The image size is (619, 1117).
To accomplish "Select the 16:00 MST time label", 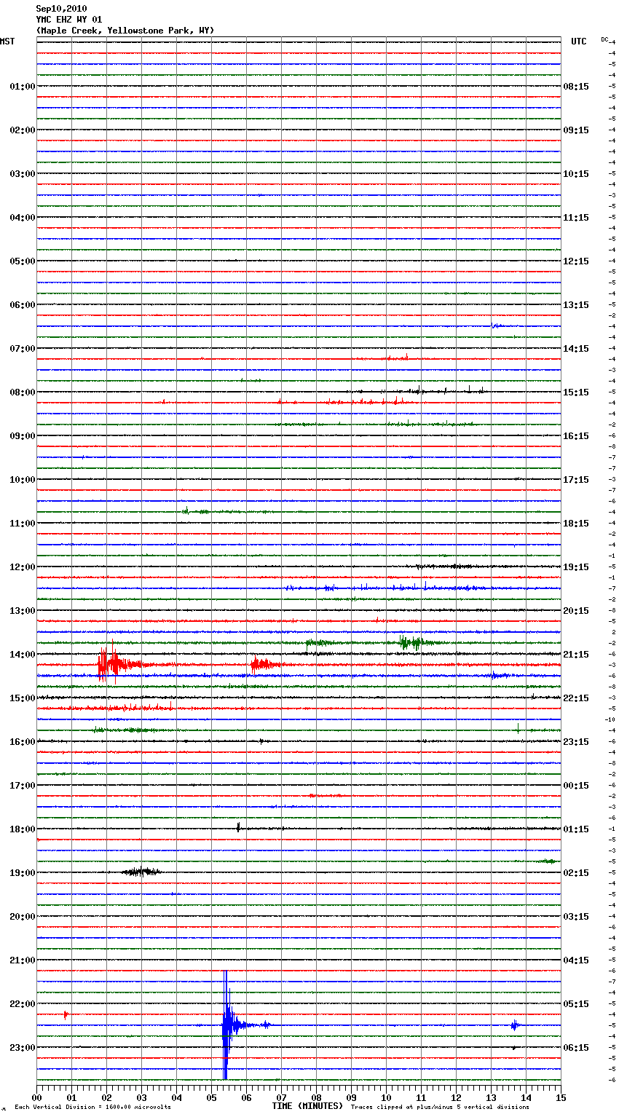I will coord(23,742).
